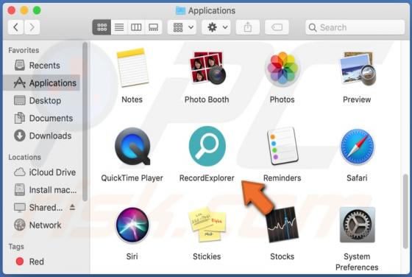Viewport: 412px width, 277px height.
Task: Switch to list view
Action: point(119,27)
